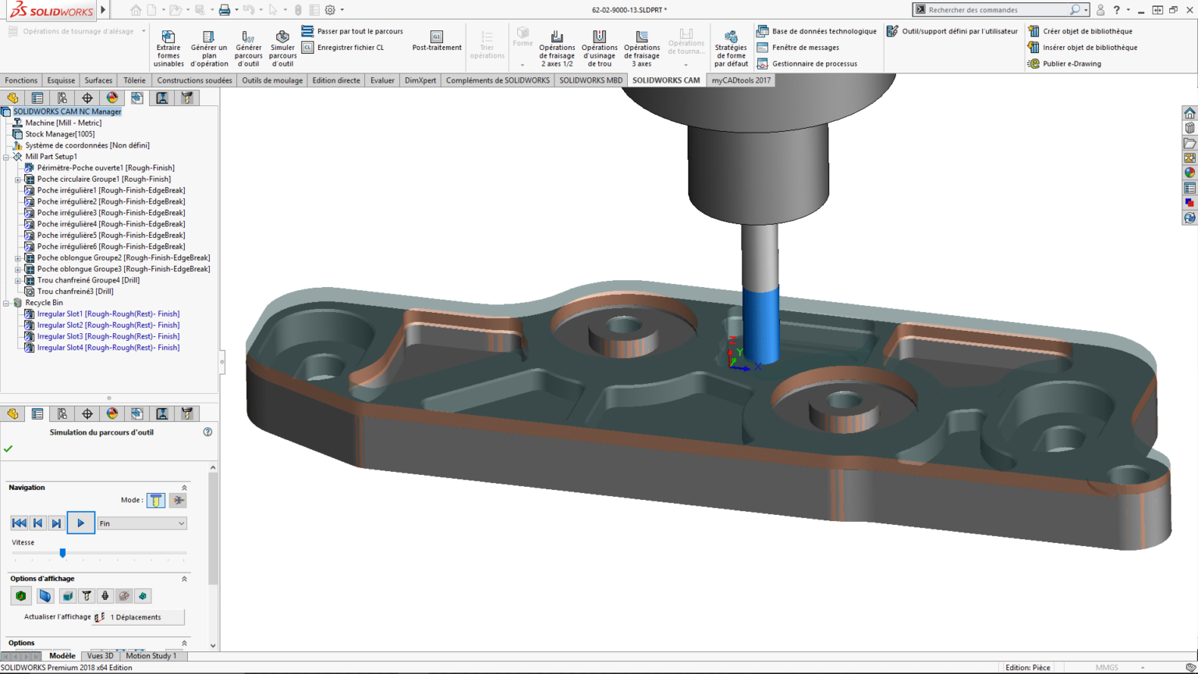Image resolution: width=1198 pixels, height=674 pixels.
Task: Open the Fin navigation dropdown
Action: (141, 523)
